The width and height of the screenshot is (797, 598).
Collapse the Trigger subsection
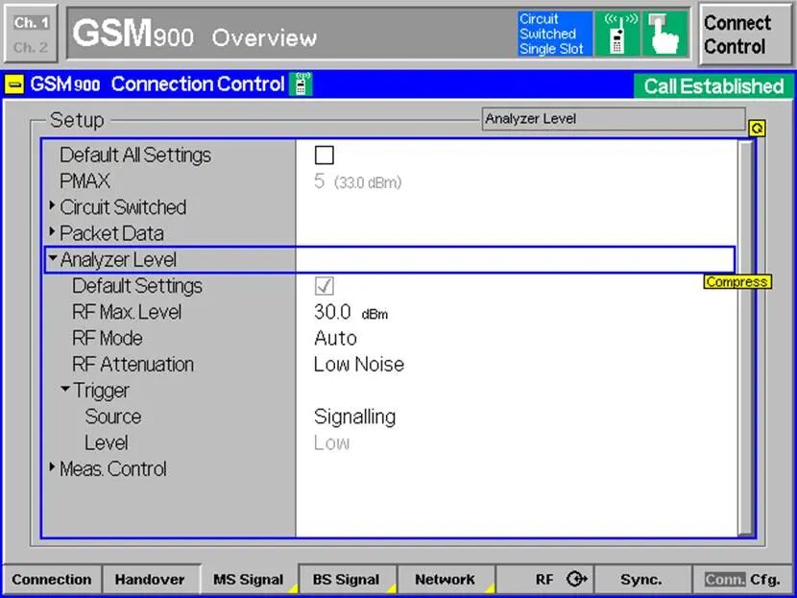click(65, 389)
